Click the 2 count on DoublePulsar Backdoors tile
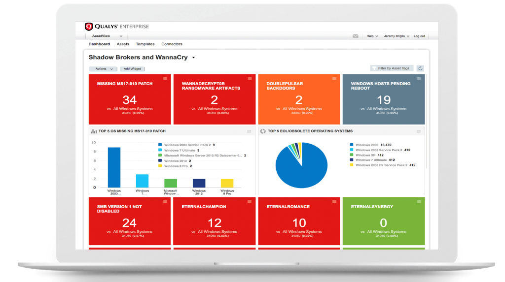This screenshot has width=505, height=282. (299, 100)
